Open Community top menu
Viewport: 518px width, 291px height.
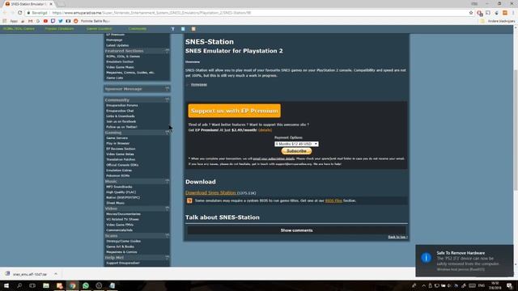click(138, 29)
